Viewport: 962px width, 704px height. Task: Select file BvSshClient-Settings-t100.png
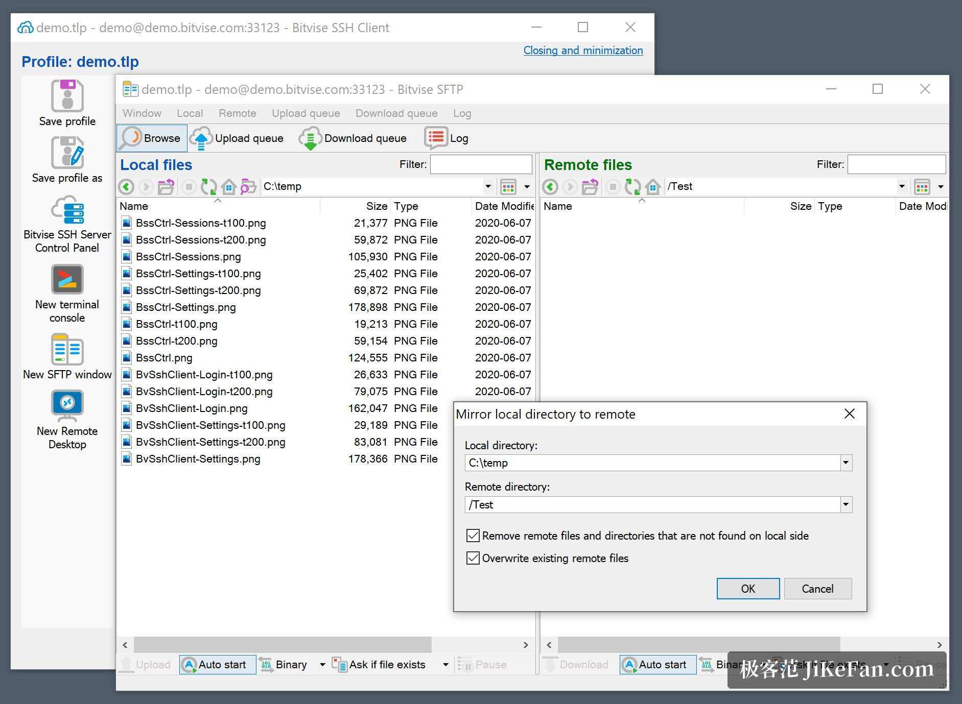pyautogui.click(x=210, y=425)
